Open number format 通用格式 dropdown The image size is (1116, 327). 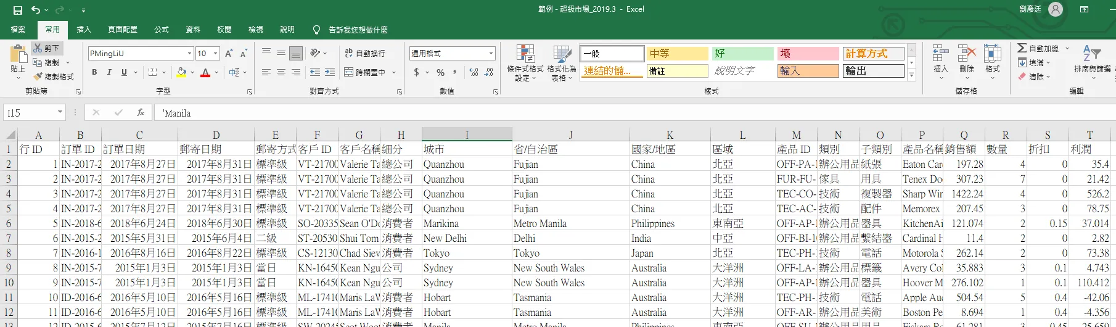point(491,54)
